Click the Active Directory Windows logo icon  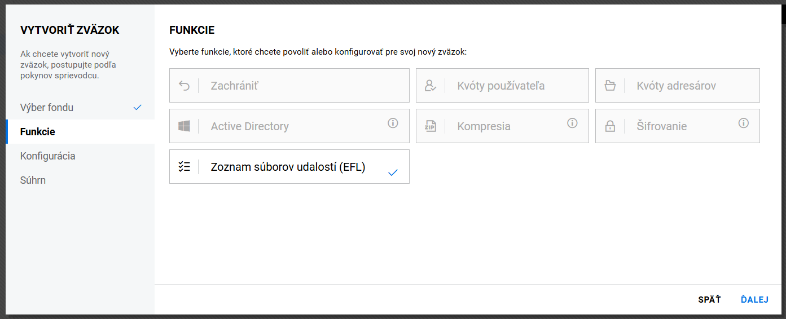coord(184,126)
